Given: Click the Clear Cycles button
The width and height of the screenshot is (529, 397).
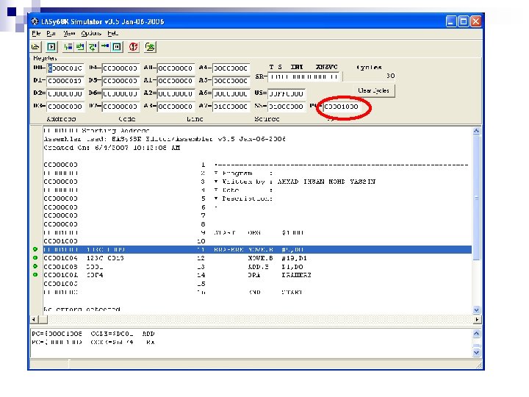Looking at the screenshot, I should (373, 90).
